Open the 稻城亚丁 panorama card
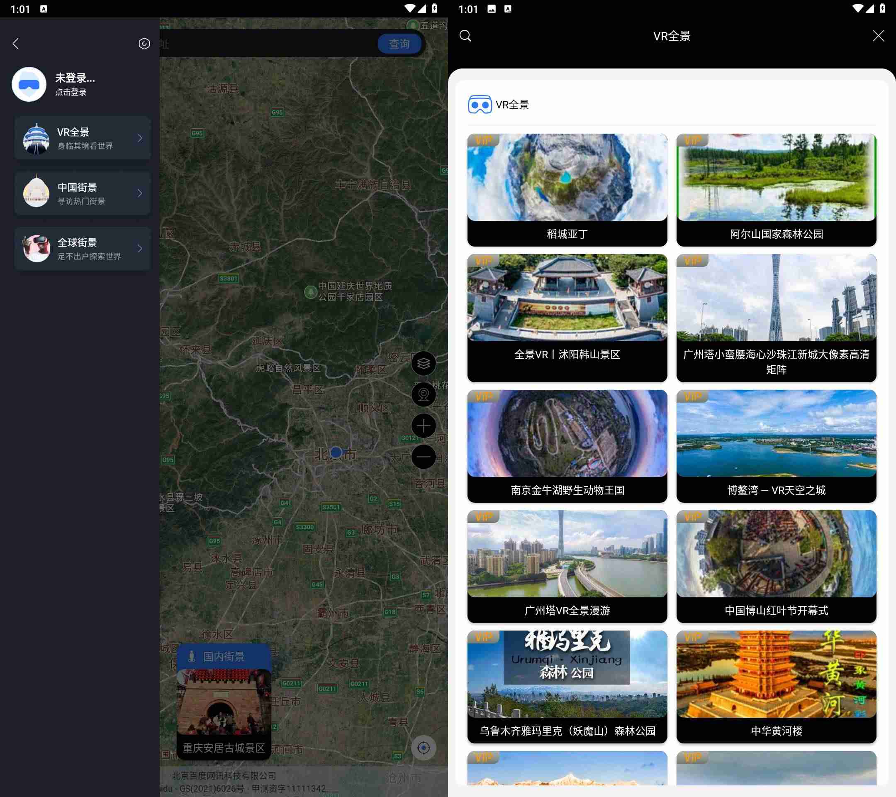Image resolution: width=896 pixels, height=797 pixels. (567, 190)
